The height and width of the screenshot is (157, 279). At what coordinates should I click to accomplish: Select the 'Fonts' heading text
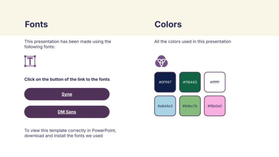36,25
